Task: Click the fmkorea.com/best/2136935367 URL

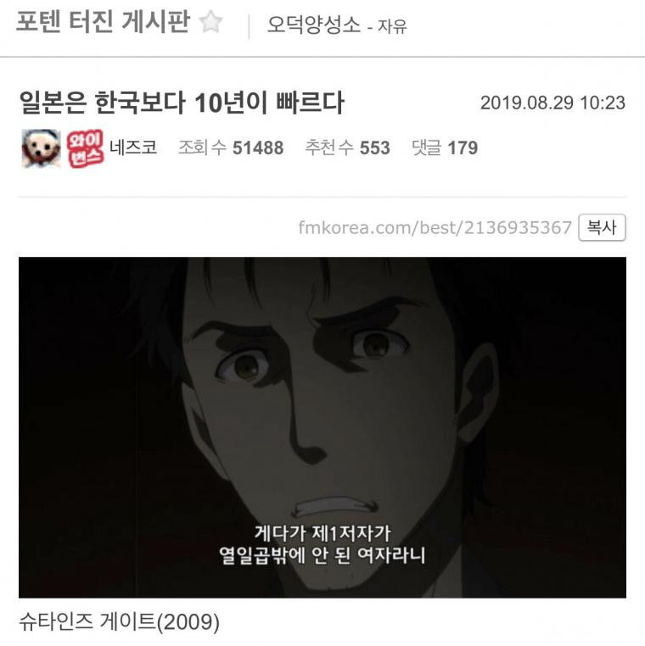Action: pyautogui.click(x=435, y=227)
